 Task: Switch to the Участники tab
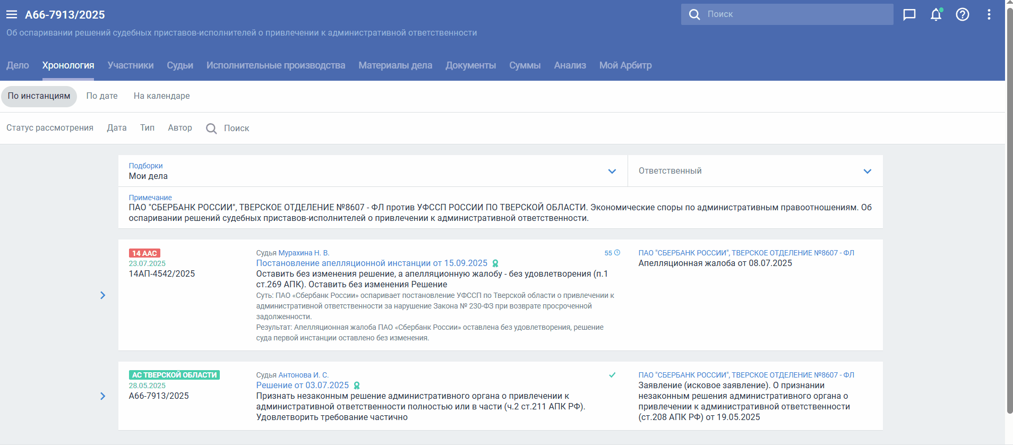131,65
